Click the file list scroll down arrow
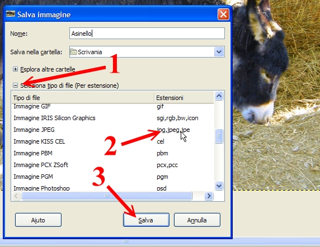The image size is (320, 247). coord(219,186)
